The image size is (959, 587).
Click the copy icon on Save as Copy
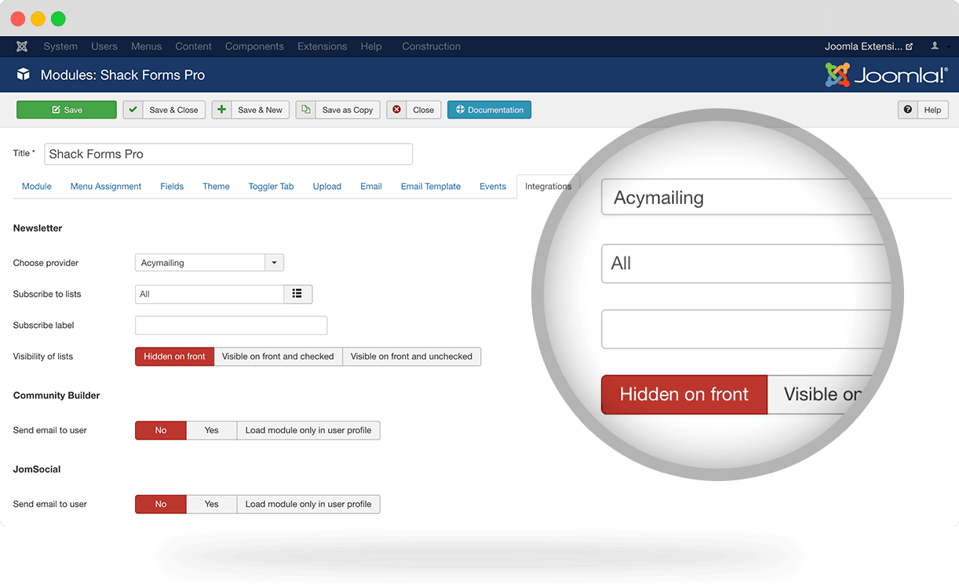[x=305, y=110]
